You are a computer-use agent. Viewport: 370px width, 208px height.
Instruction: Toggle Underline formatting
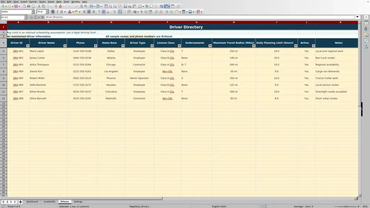click(x=61, y=12)
